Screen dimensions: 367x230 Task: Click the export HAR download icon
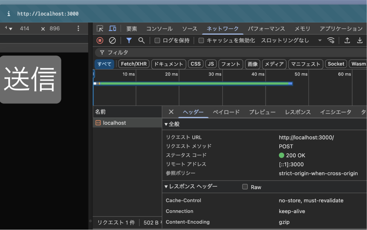(x=360, y=40)
